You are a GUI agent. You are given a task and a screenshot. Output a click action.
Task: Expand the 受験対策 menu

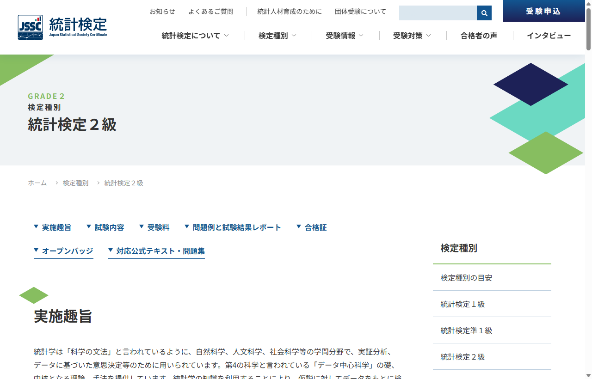(x=412, y=36)
